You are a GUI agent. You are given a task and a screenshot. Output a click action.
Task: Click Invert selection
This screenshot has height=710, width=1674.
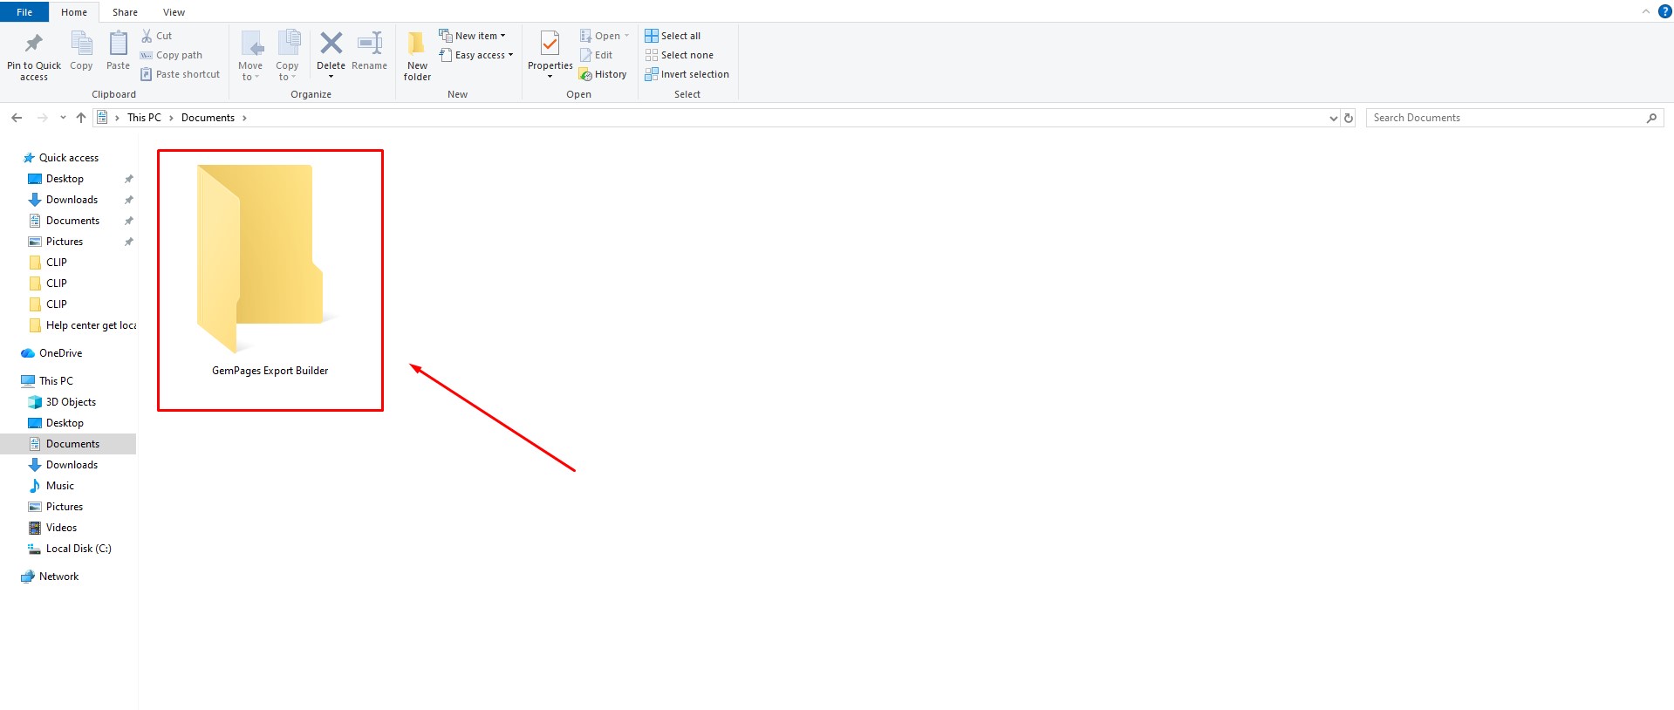pyautogui.click(x=687, y=74)
